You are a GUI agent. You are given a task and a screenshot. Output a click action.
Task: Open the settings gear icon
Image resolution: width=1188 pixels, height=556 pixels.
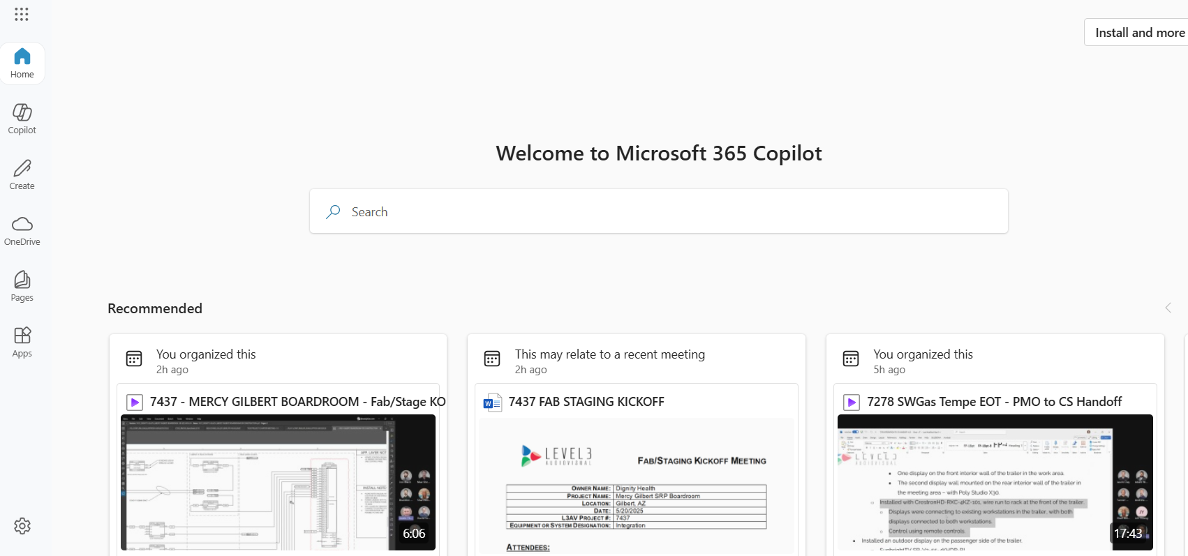click(x=22, y=526)
